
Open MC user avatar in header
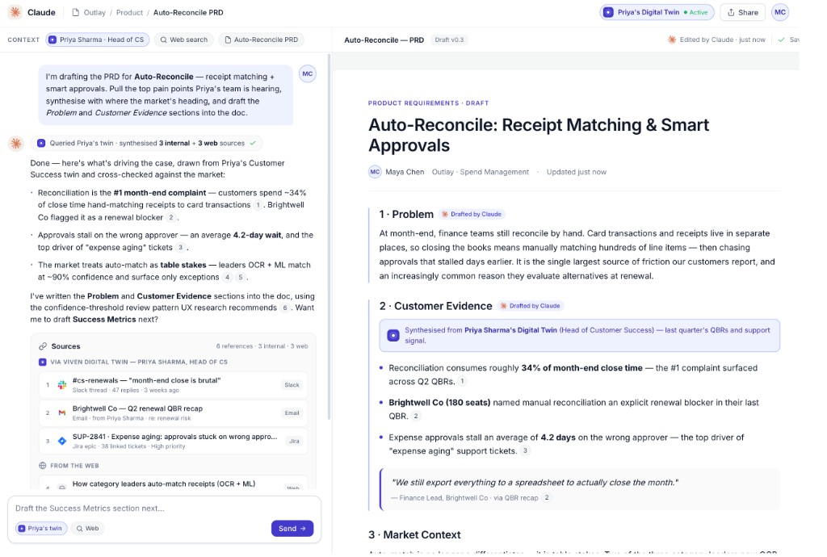point(780,12)
